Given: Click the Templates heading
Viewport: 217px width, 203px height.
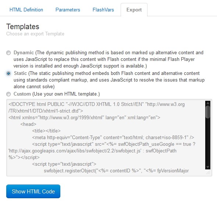Looking at the screenshot, I should point(23,27).
